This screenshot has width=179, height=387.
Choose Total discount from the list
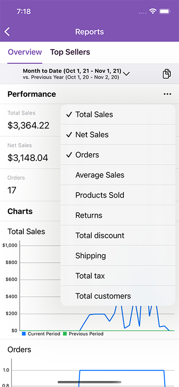(x=118, y=236)
